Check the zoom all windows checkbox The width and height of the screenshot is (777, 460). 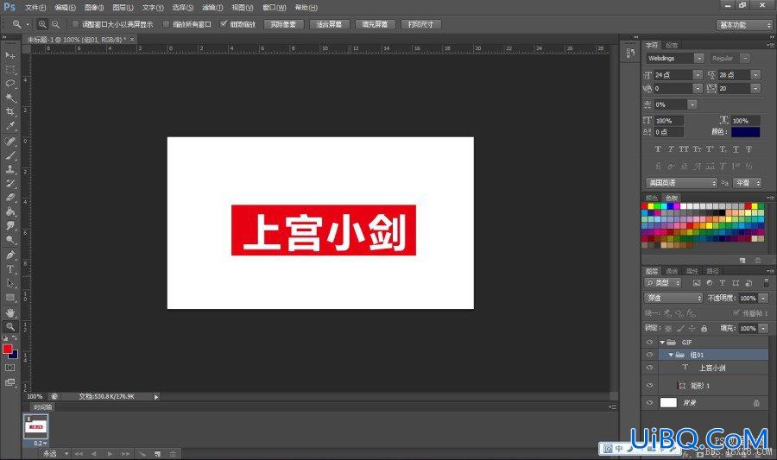pos(166,24)
